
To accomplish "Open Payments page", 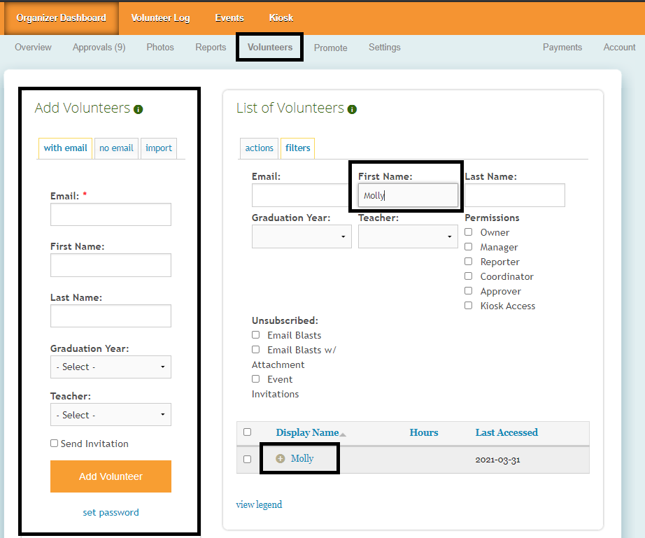I will [562, 48].
